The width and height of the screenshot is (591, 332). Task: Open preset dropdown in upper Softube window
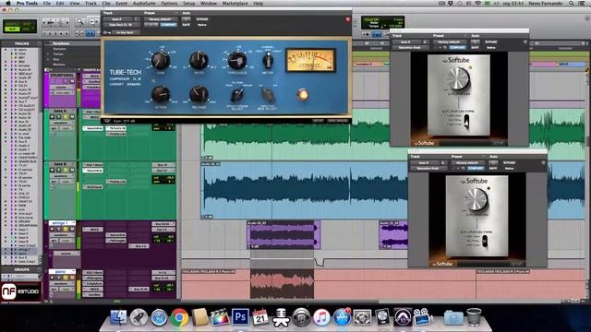450,42
